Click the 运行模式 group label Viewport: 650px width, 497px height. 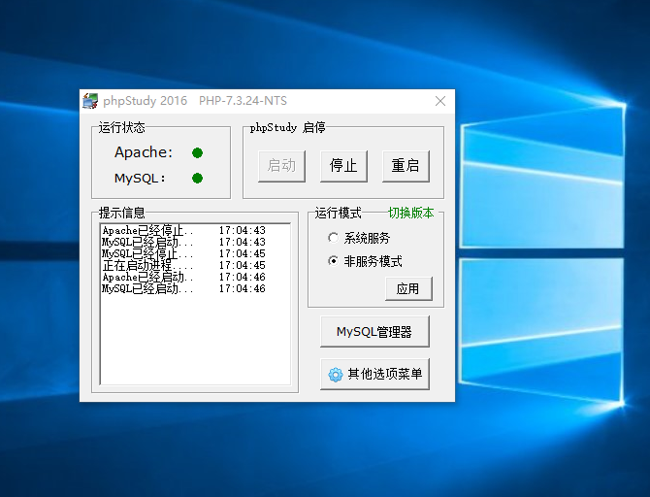(x=339, y=213)
